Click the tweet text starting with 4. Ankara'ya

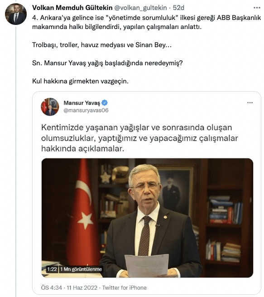146,22
